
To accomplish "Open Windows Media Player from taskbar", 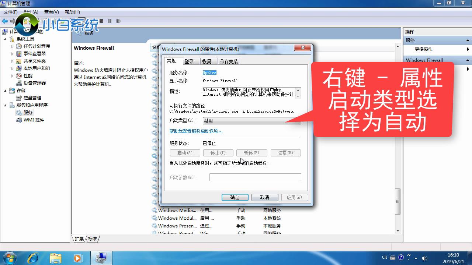I will pos(77,258).
